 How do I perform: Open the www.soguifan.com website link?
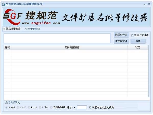(x=41, y=23)
